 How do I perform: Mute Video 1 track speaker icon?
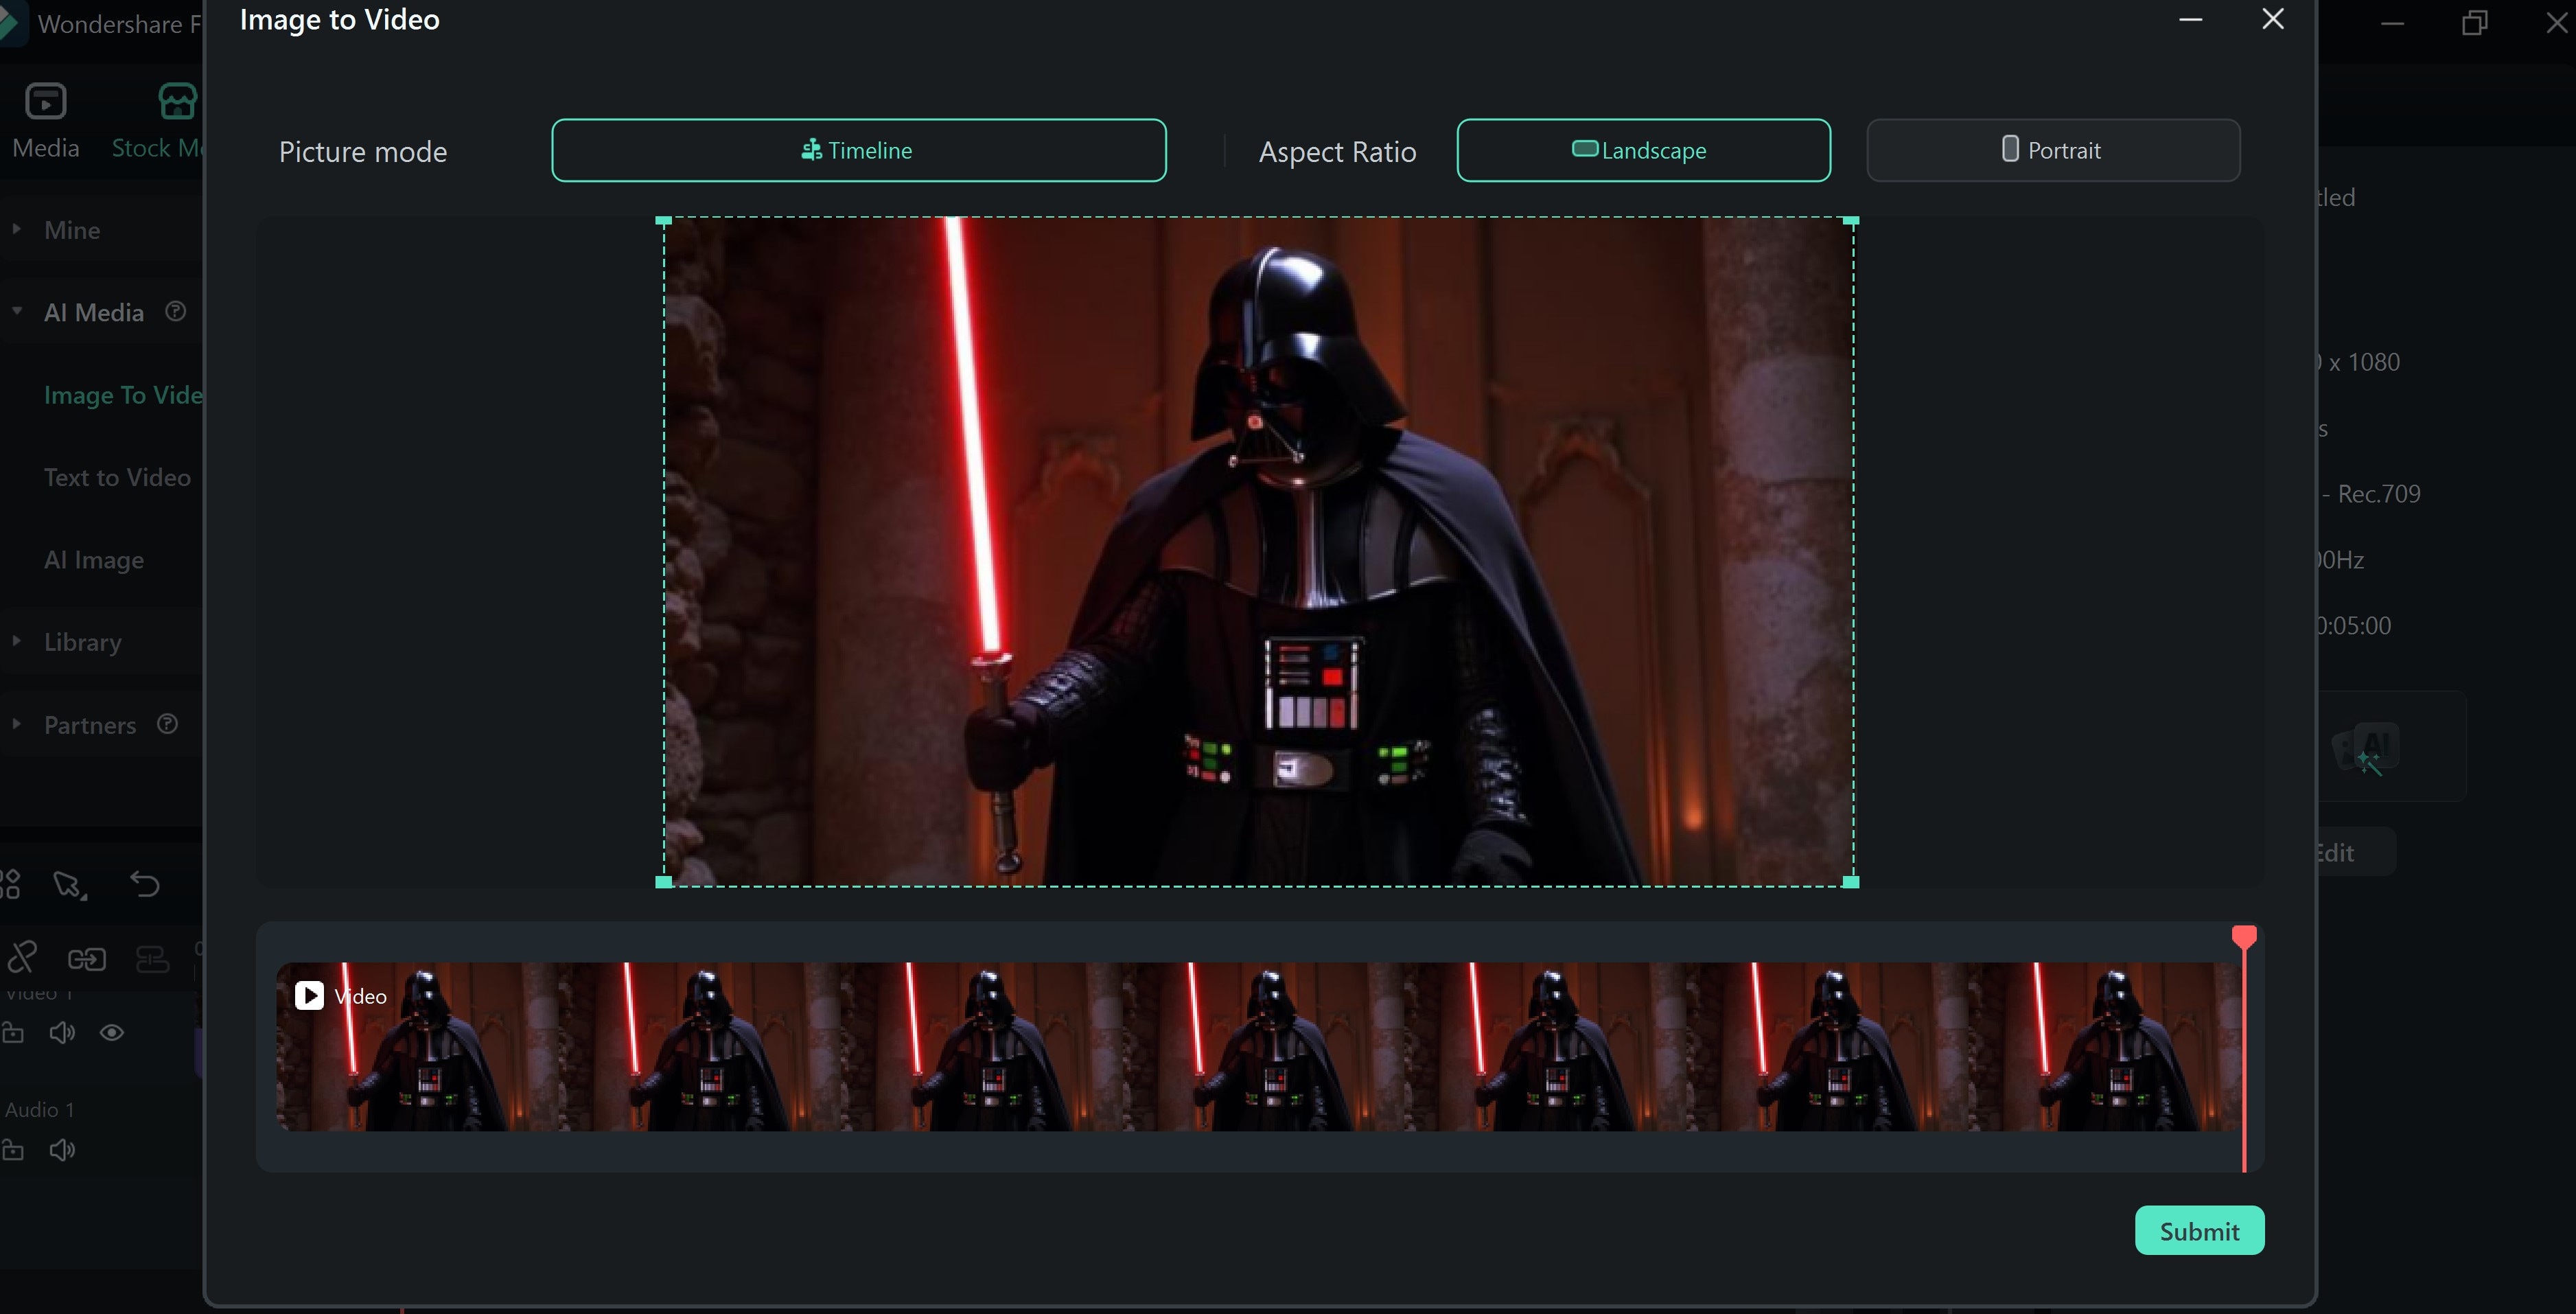pyautogui.click(x=62, y=1032)
